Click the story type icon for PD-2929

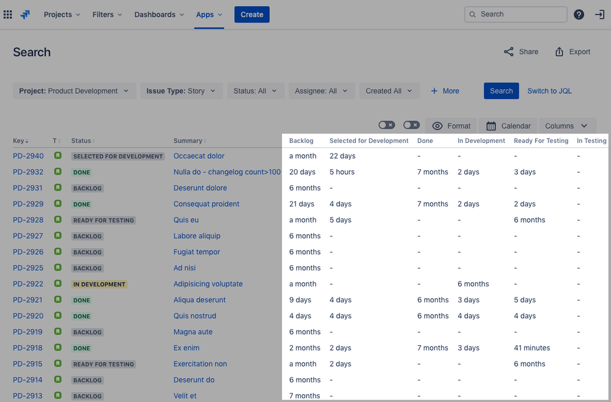[57, 203]
